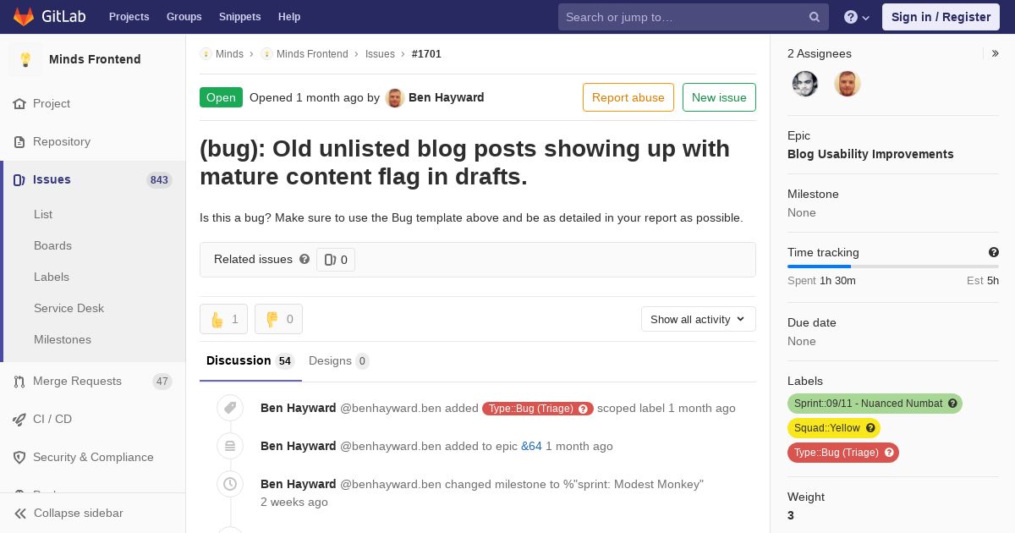Click the Minds Frontend lightbulb avatar in the sidebar
Viewport: 1015px width, 533px height.
(25, 59)
